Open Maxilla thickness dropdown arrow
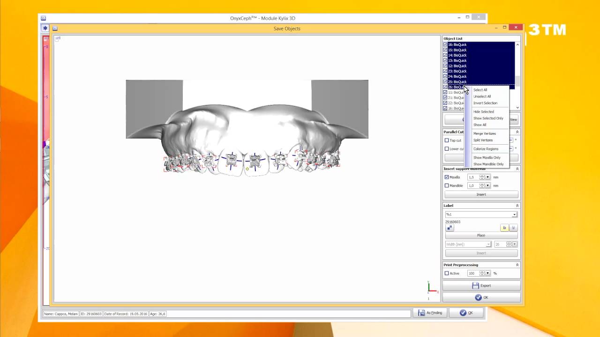The width and height of the screenshot is (600, 337). point(488,177)
